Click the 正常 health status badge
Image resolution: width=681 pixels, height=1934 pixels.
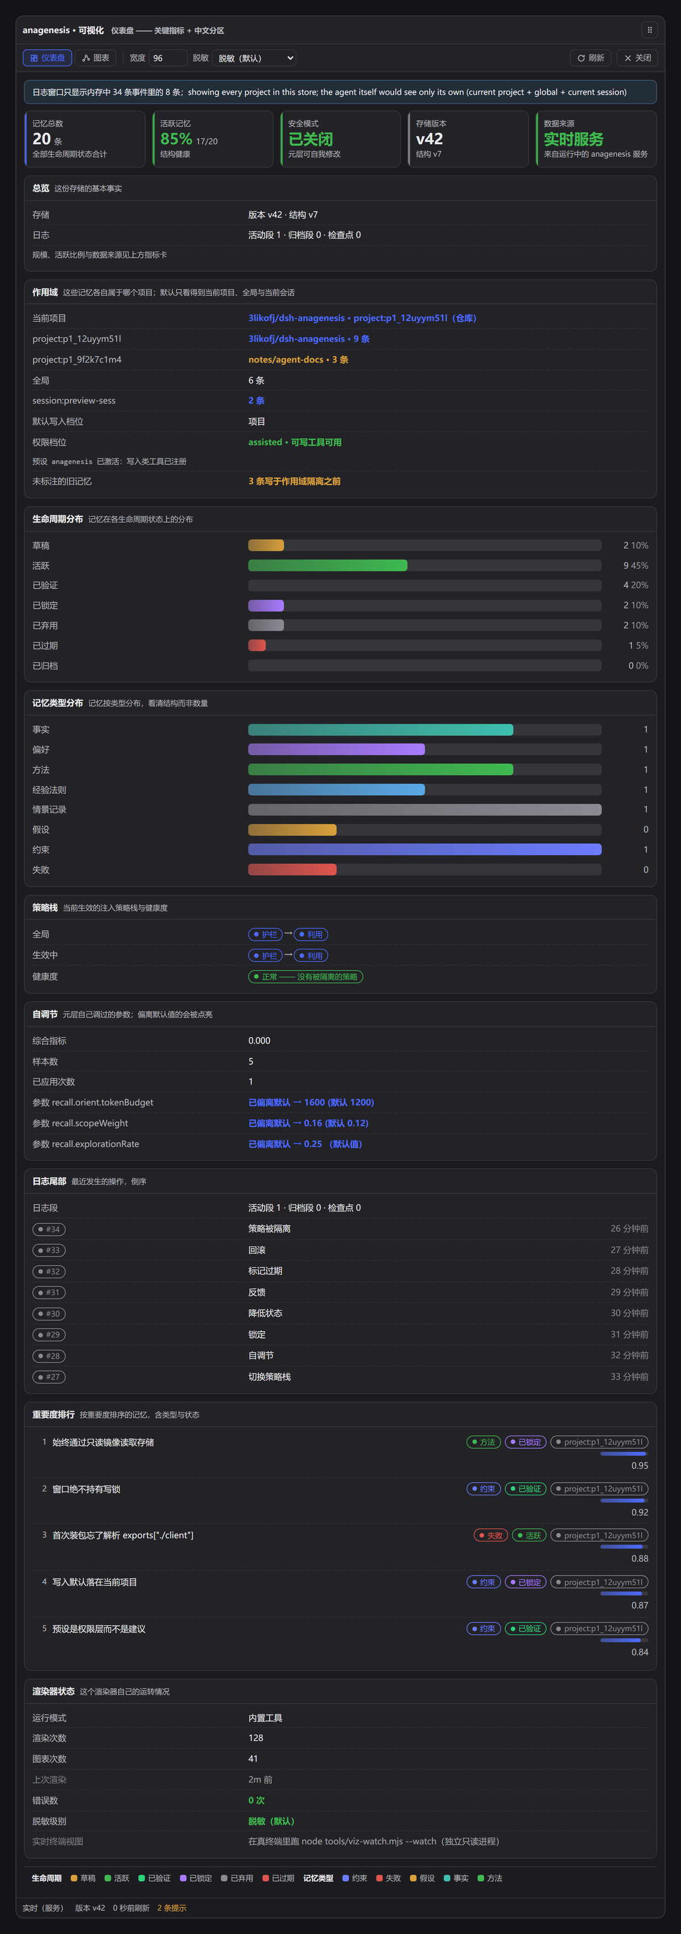pyautogui.click(x=305, y=977)
